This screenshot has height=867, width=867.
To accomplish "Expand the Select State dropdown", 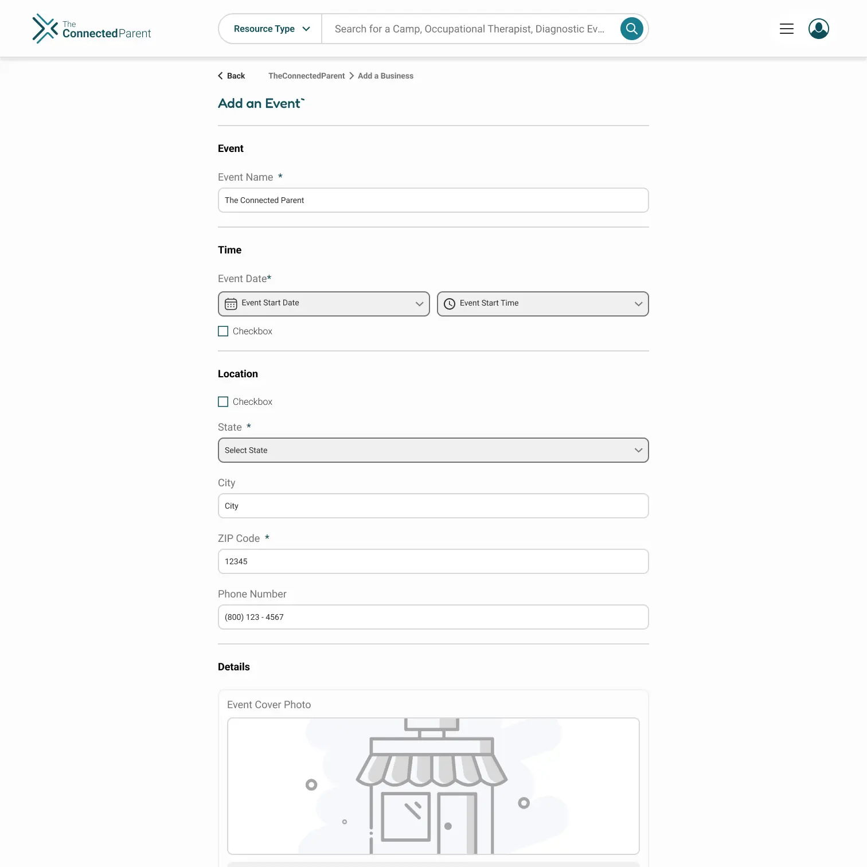I will (433, 450).
